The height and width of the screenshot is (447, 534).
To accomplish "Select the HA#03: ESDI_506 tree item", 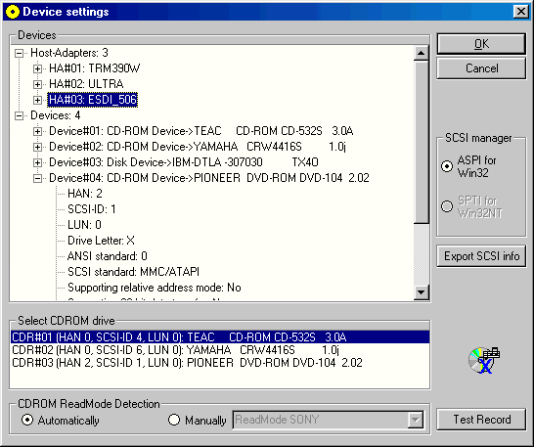I will (x=93, y=100).
